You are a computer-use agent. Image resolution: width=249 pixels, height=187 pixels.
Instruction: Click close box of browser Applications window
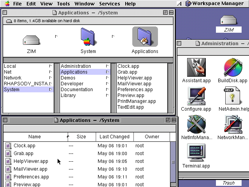coord(5,12)
